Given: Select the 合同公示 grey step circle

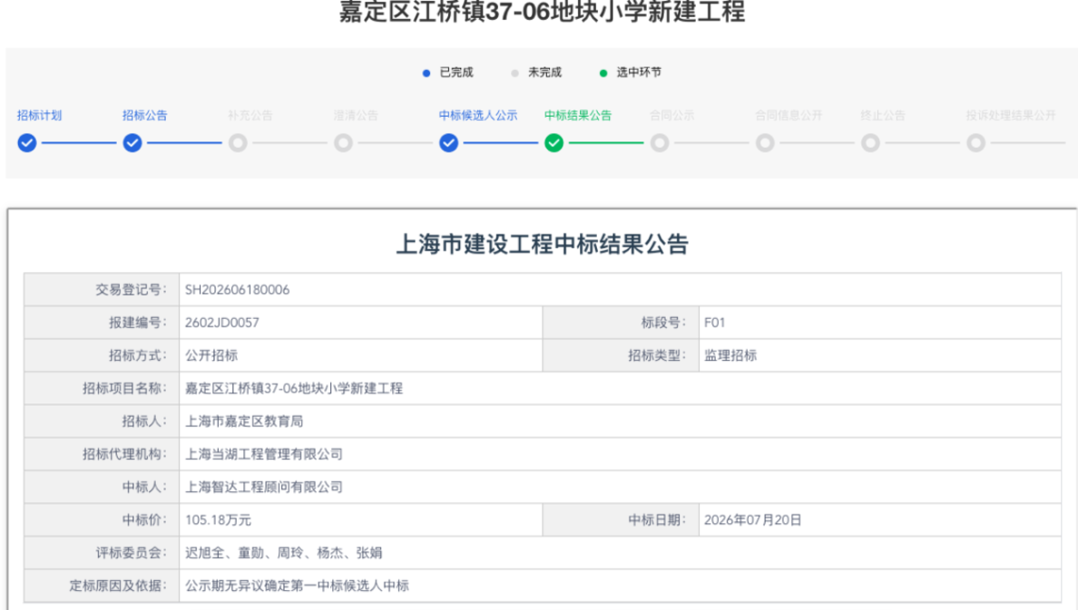Looking at the screenshot, I should point(660,143).
